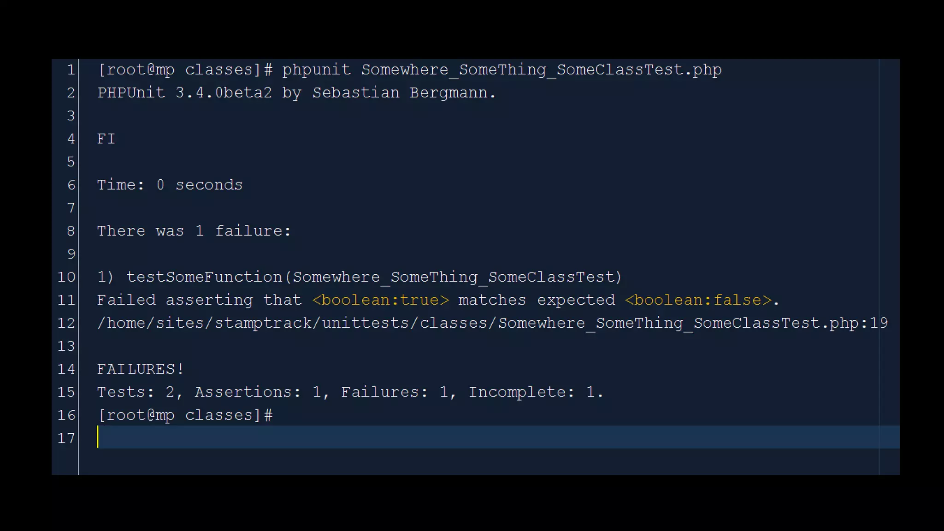944x531 pixels.
Task: Click the Time: 0 seconds line
Action: (x=170, y=185)
